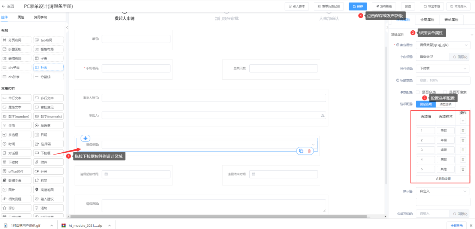The height and width of the screenshot is (229, 475).
Task: Delete the 事假 option row
Action: point(463,131)
